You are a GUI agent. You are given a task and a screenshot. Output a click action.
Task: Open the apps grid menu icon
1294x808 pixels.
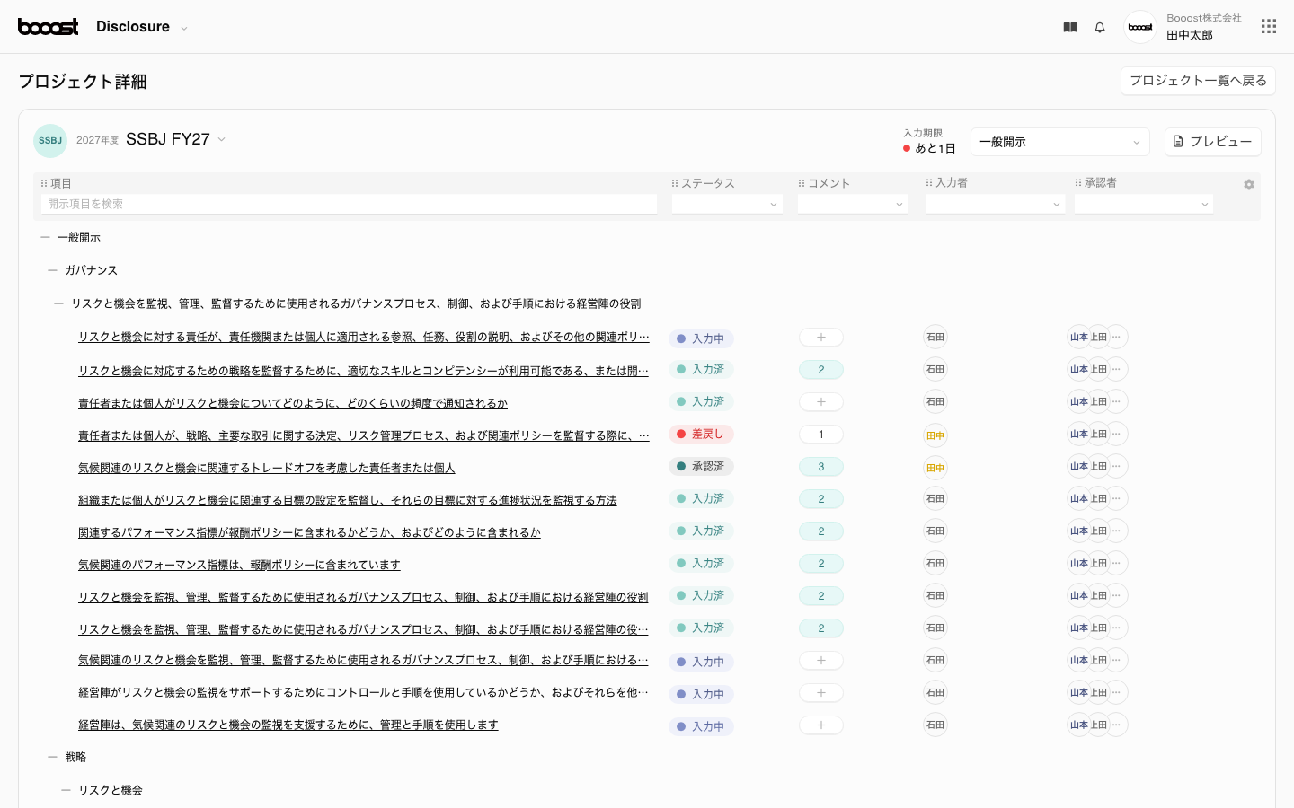(x=1268, y=27)
